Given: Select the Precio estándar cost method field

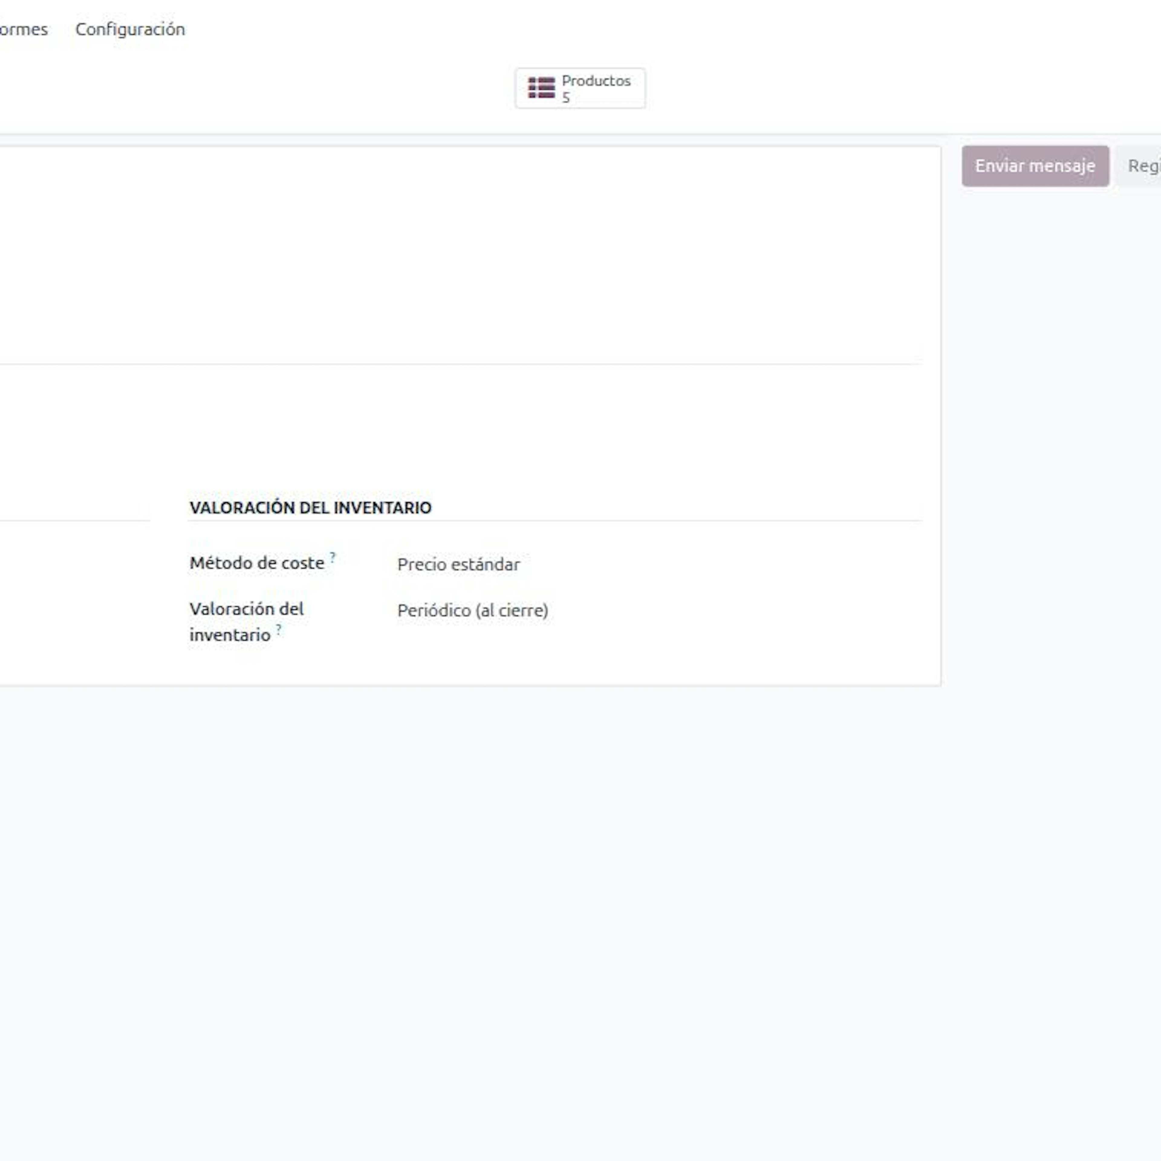Looking at the screenshot, I should click(459, 564).
